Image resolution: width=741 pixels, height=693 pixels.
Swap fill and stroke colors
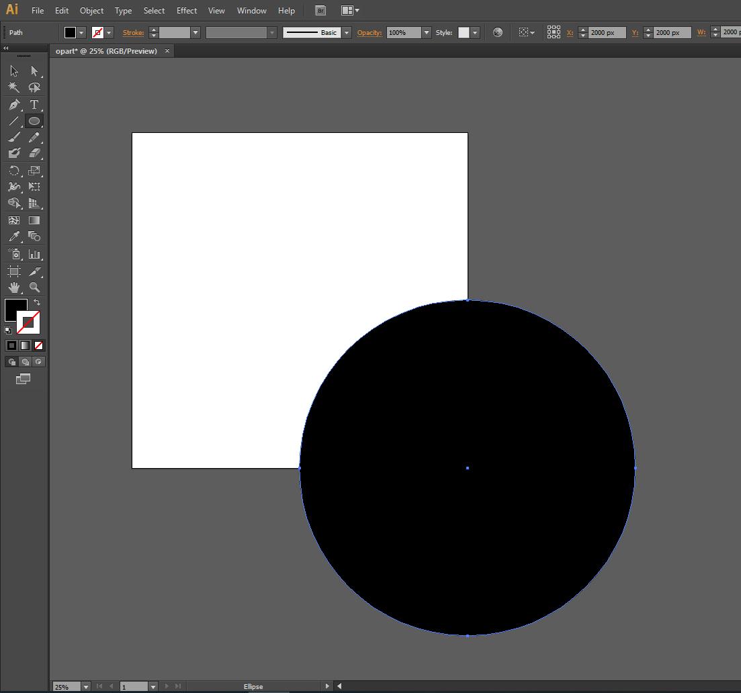click(37, 303)
